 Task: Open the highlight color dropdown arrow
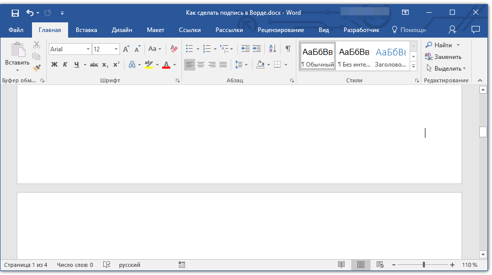pos(157,65)
